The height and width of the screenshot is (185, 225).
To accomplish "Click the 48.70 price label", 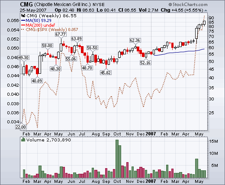I will pyautogui.click(x=87, y=68).
